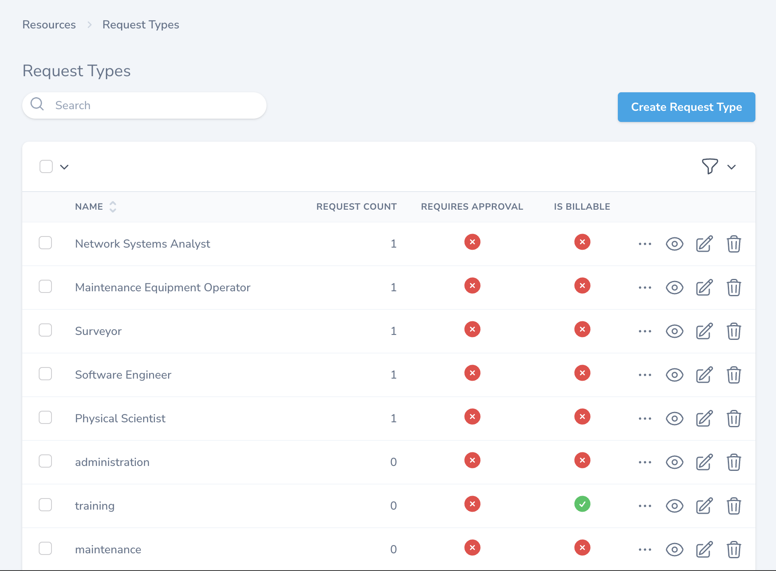Viewport: 776px width, 571px height.
Task: Check the select-all checkbox above the table
Action: tap(46, 166)
